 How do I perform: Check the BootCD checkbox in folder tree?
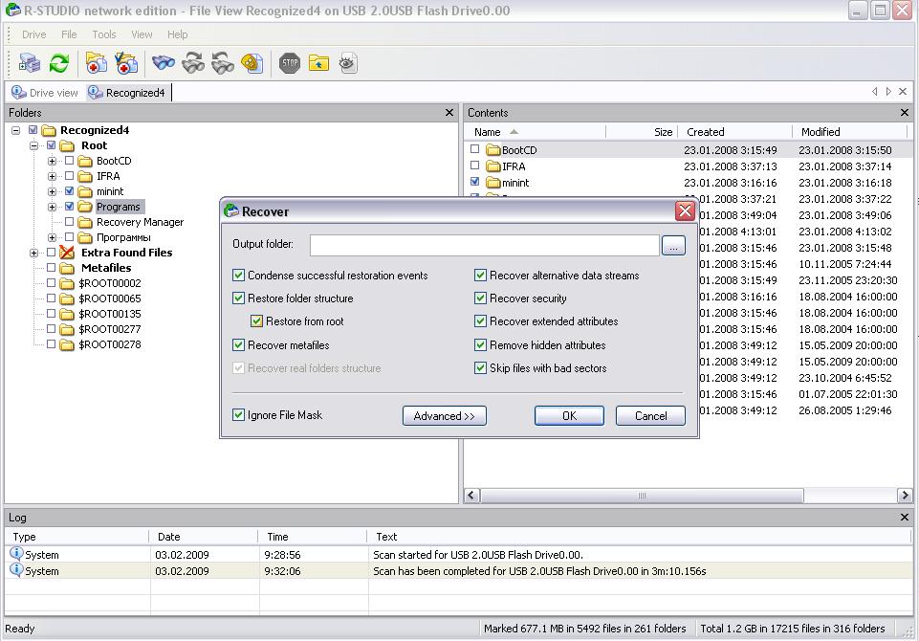coord(69,160)
